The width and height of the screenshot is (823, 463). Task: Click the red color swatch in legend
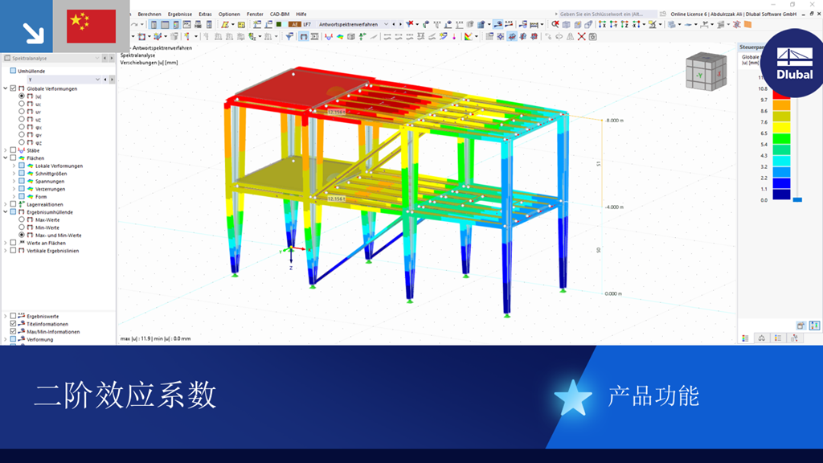click(781, 95)
